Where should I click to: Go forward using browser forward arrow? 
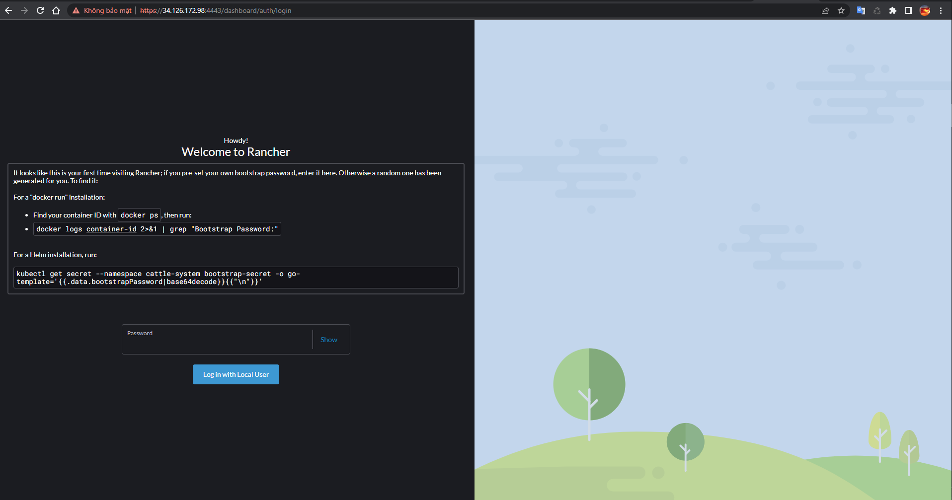[24, 10]
